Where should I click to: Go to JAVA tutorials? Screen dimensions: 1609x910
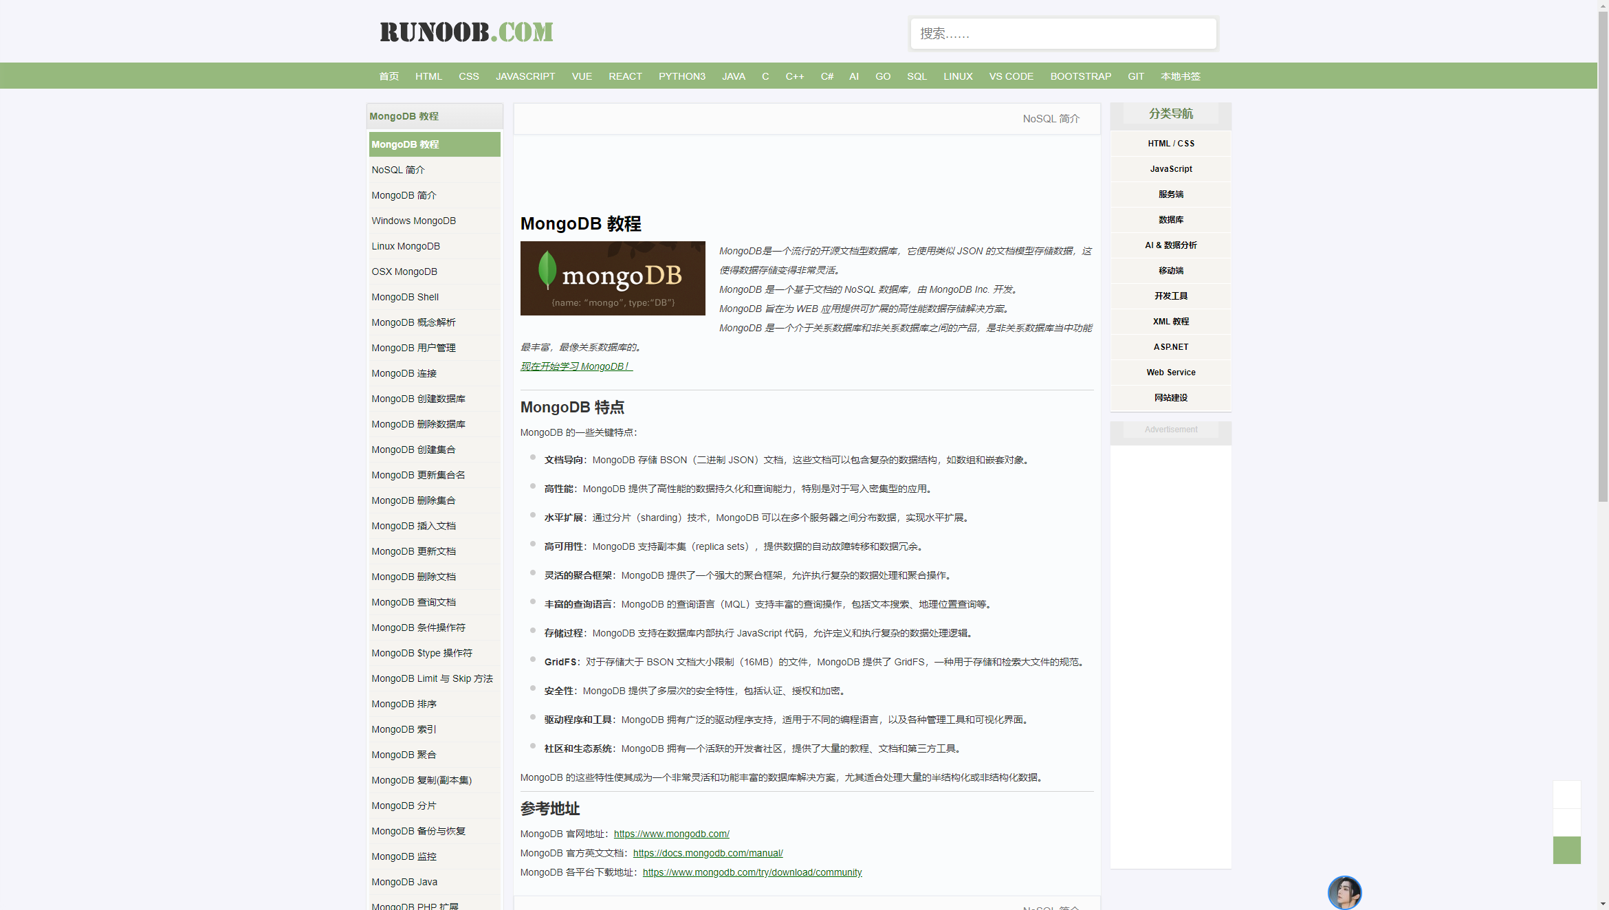[734, 76]
